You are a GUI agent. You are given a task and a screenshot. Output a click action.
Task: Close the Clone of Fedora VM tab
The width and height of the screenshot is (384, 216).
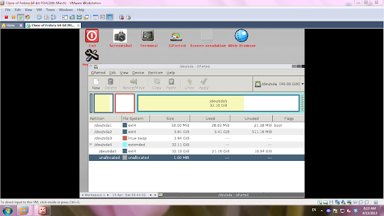[78, 25]
